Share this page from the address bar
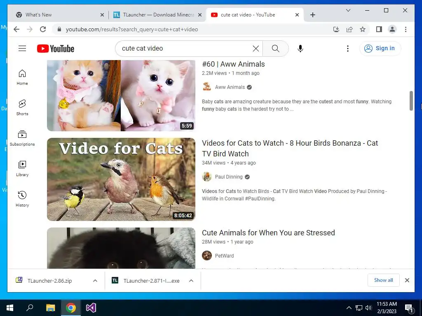Image resolution: width=422 pixels, height=316 pixels. [349, 29]
